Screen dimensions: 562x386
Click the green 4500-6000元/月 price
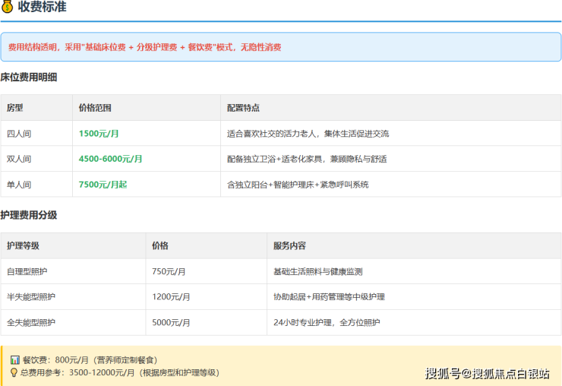tap(110, 159)
